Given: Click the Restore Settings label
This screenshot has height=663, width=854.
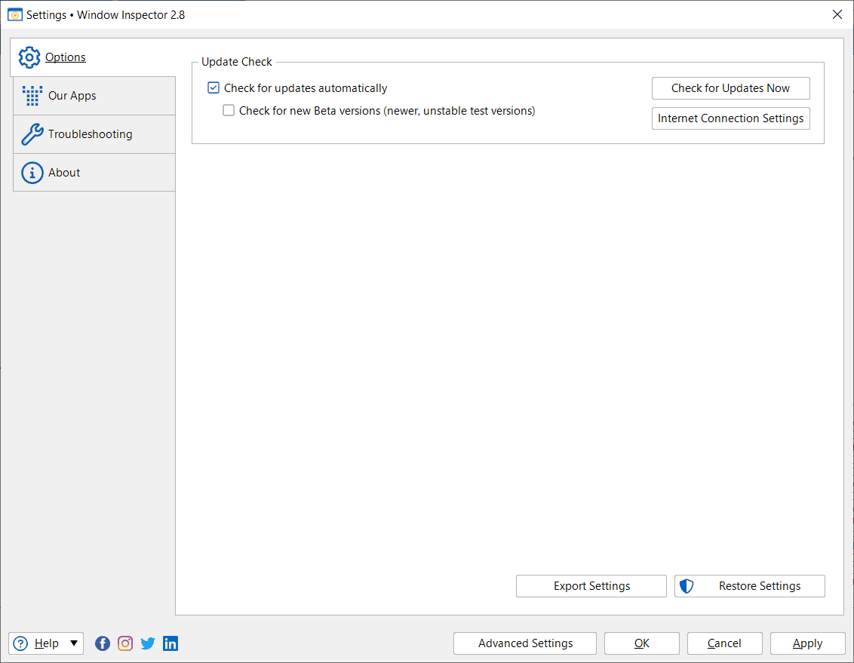Looking at the screenshot, I should [759, 586].
